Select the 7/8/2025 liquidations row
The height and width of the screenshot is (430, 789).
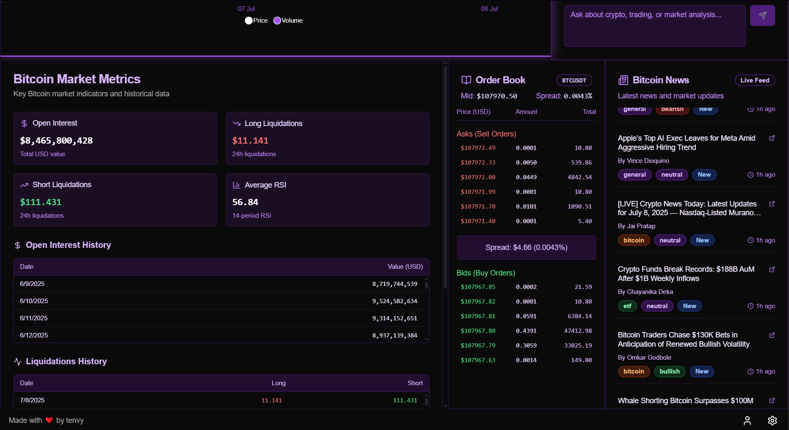tap(219, 400)
